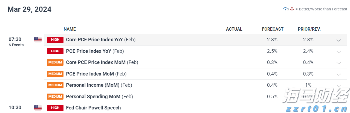Click the PRIOR/REV. column header

click(x=309, y=29)
